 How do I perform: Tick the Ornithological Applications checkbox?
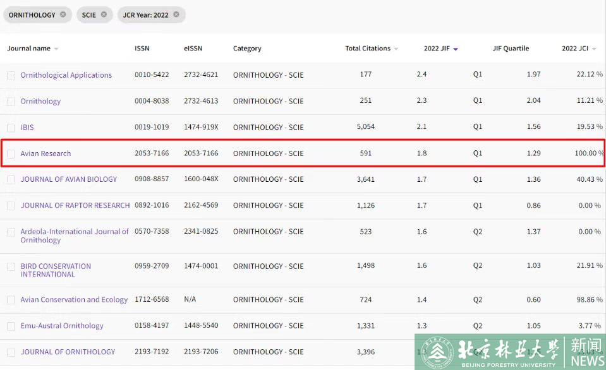[x=11, y=76]
